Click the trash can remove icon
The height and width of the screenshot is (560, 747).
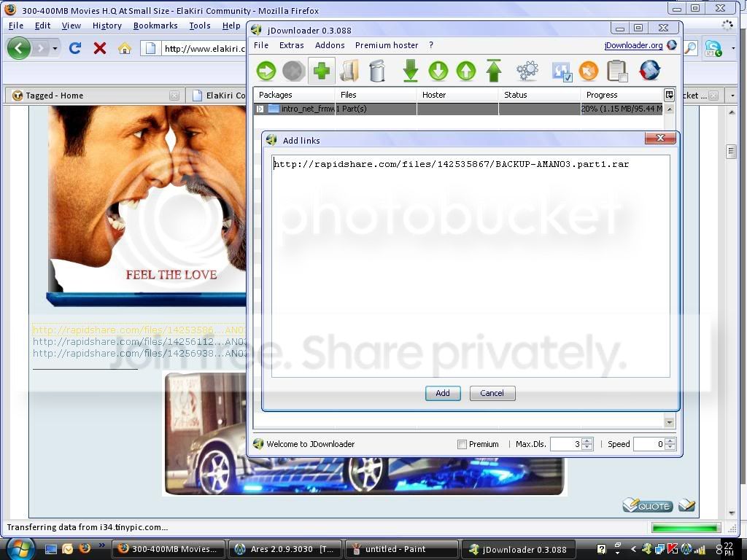click(x=377, y=71)
